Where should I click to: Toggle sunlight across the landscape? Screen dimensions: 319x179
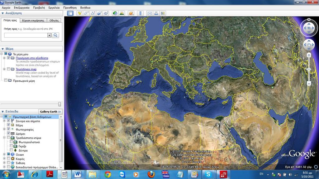tap(122, 13)
